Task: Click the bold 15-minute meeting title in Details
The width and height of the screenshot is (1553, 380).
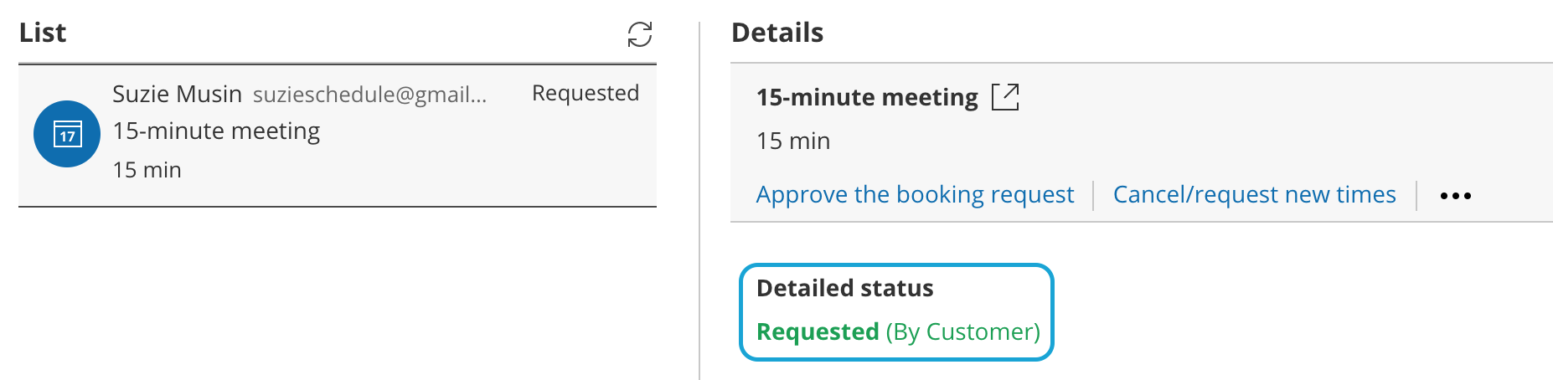Action: click(867, 97)
